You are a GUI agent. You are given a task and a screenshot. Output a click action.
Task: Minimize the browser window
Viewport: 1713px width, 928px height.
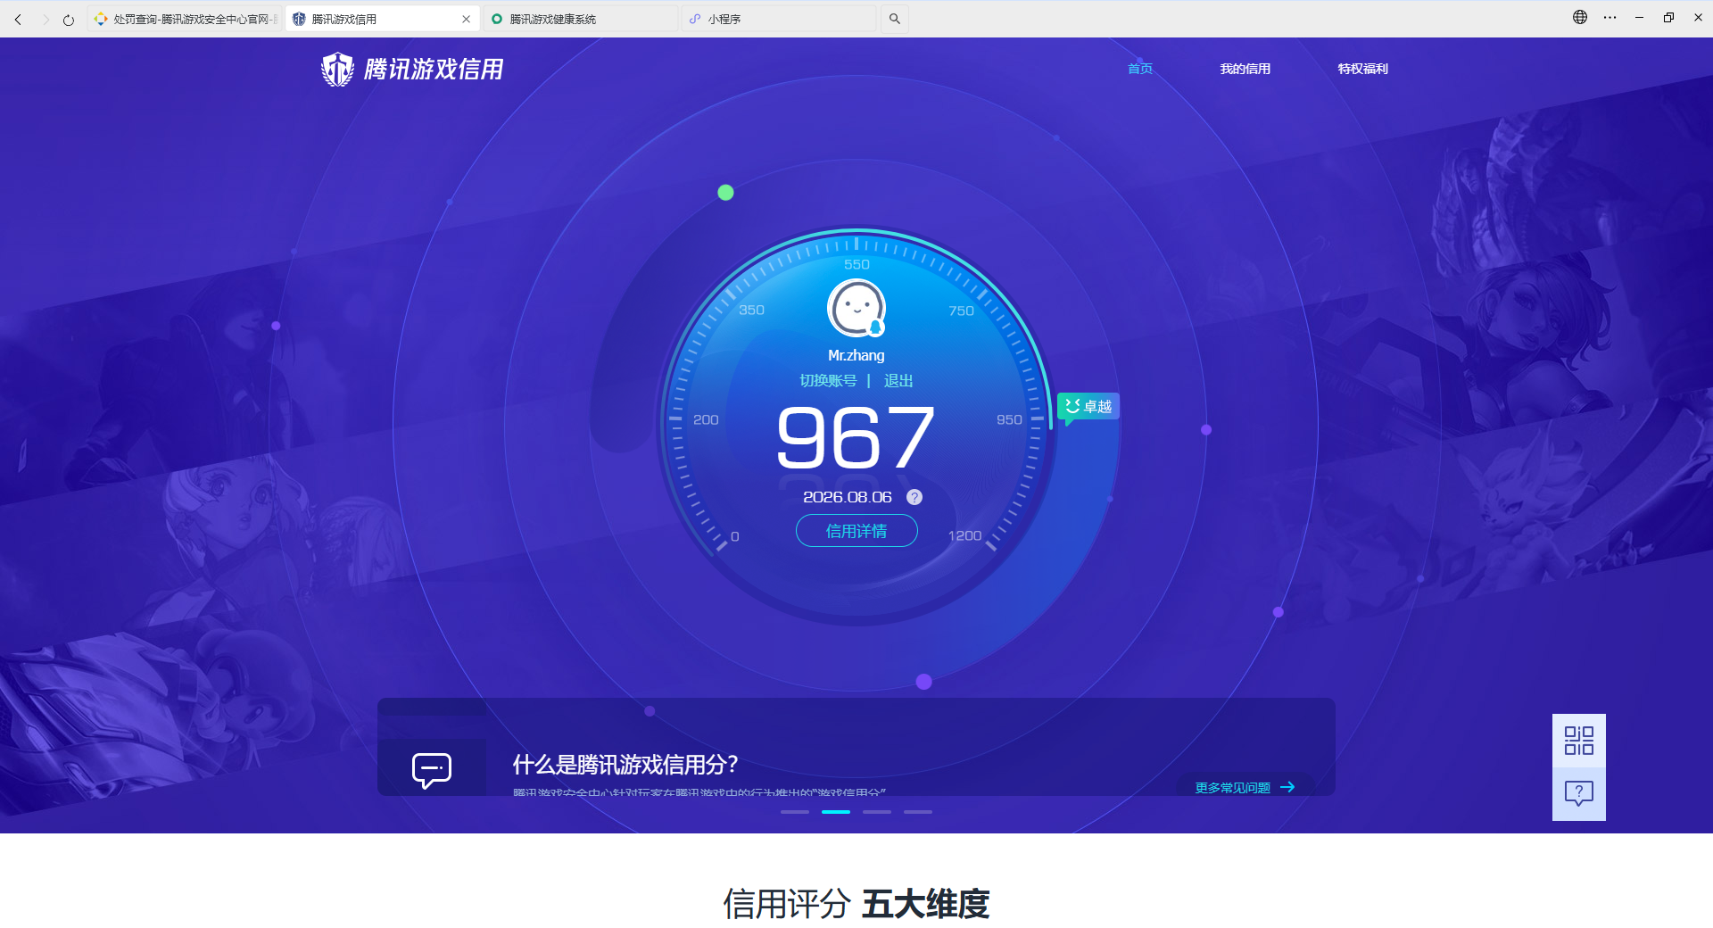click(1639, 17)
